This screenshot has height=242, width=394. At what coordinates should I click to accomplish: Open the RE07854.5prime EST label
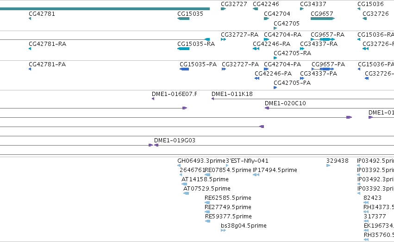point(228,170)
